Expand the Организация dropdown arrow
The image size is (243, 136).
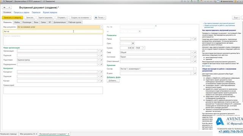[x=99, y=51]
